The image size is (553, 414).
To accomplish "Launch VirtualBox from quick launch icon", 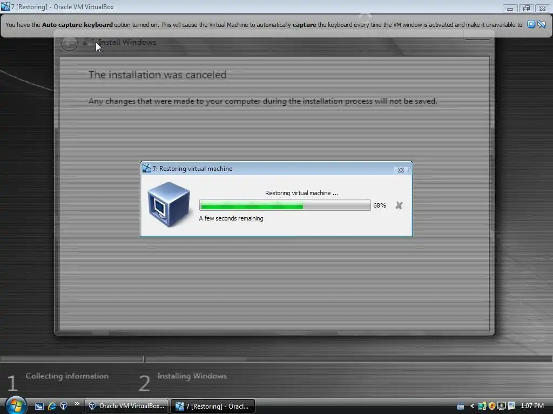I will point(64,406).
